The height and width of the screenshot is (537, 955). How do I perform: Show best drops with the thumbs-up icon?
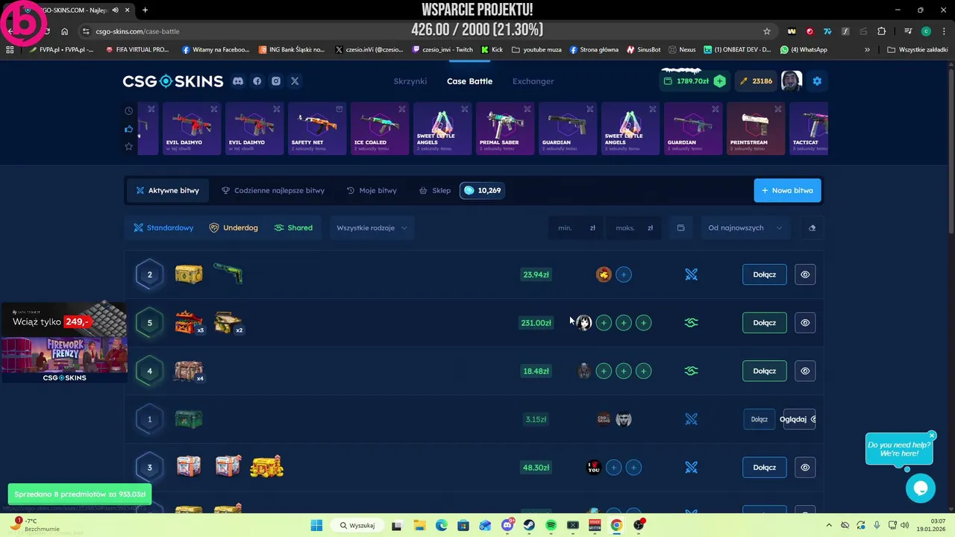128,128
